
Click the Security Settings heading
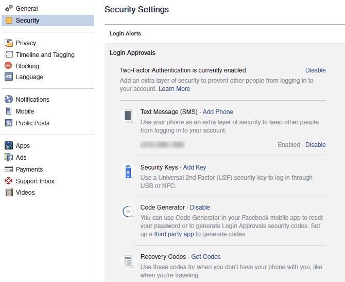point(136,9)
